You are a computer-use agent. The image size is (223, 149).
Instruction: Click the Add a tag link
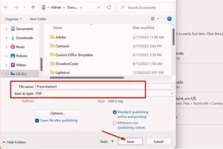[x=115, y=101]
